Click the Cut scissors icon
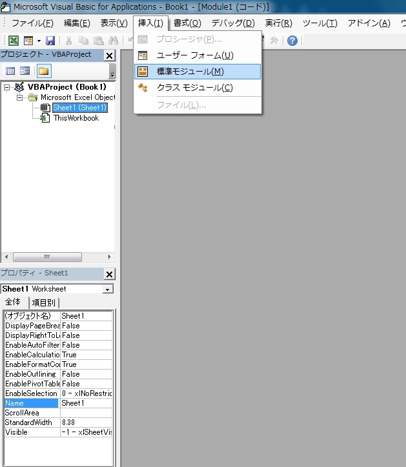 [68, 40]
